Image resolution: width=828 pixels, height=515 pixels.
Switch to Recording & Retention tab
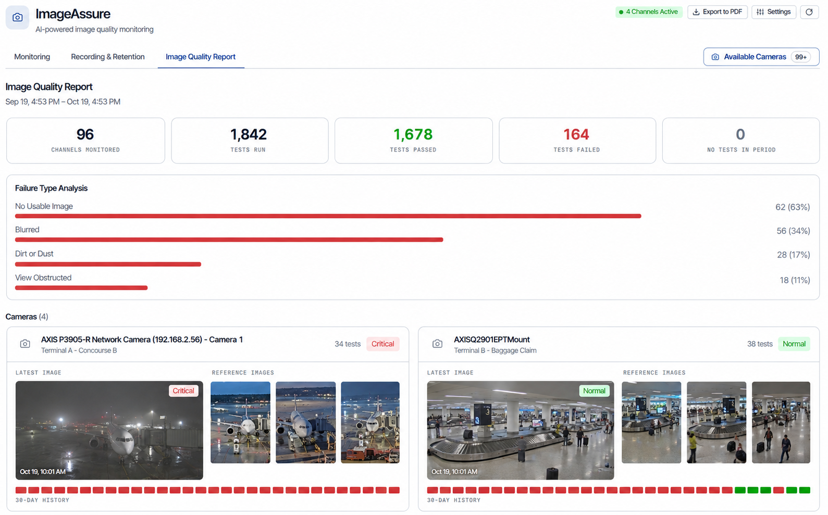pyautogui.click(x=108, y=57)
